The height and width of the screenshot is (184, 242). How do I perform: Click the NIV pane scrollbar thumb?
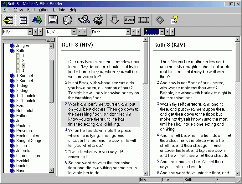(145, 63)
